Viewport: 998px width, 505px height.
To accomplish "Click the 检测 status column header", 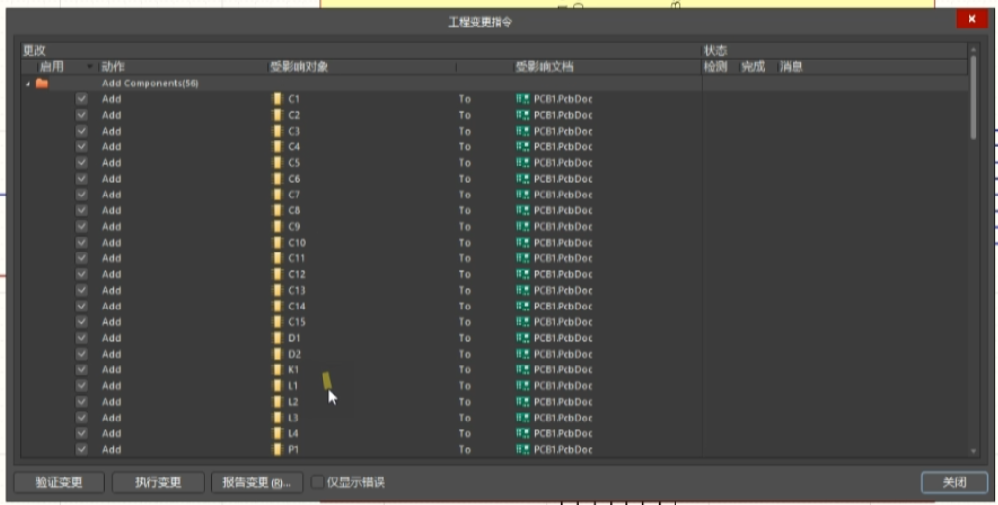I will click(x=716, y=67).
